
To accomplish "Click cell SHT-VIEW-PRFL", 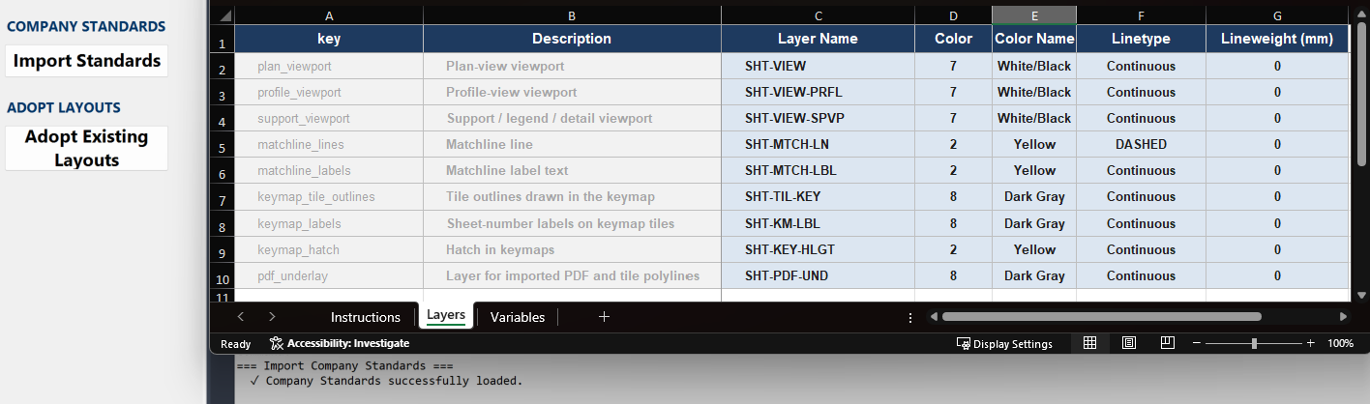I will coord(819,92).
